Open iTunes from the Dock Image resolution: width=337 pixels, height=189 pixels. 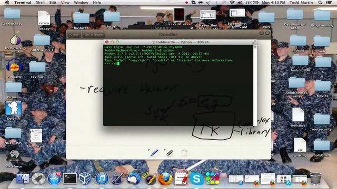102,178
